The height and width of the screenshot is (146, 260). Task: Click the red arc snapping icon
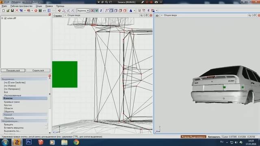click(x=59, y=11)
